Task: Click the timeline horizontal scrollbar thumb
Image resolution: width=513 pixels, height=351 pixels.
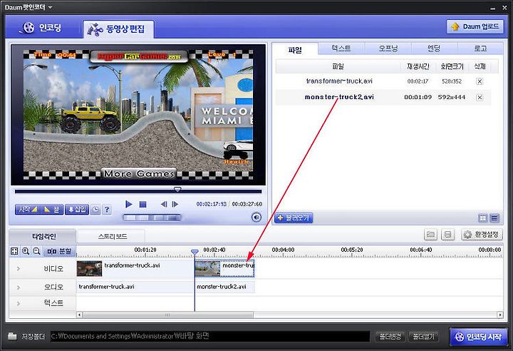Action: pyautogui.click(x=168, y=315)
